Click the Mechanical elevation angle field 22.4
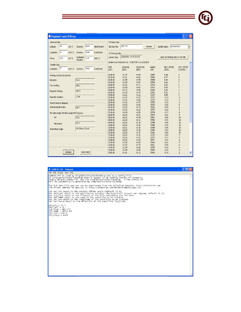This screenshot has height=312, width=241. tap(85, 123)
